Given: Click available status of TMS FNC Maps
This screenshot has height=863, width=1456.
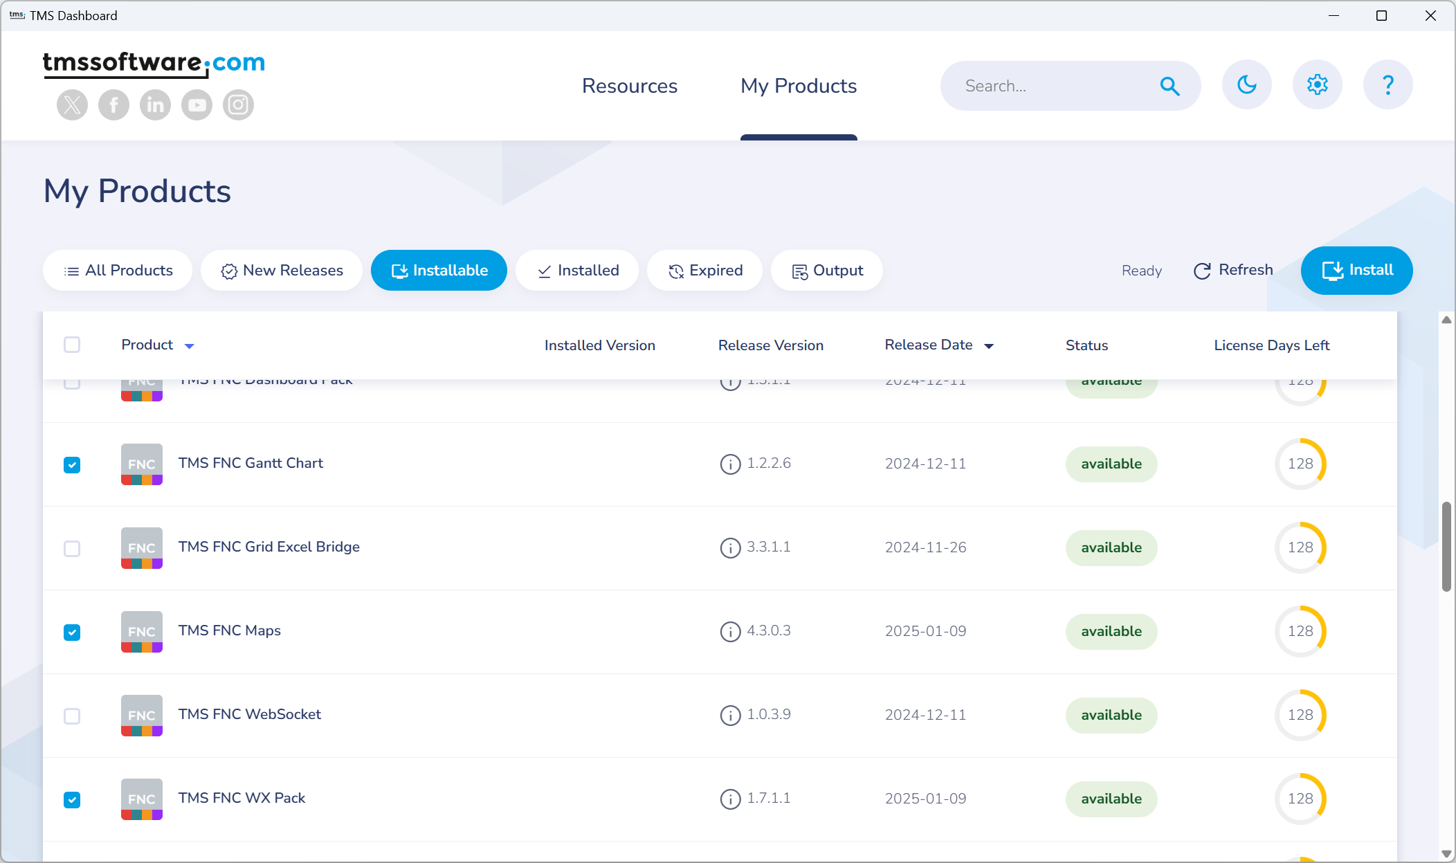Looking at the screenshot, I should tap(1111, 631).
